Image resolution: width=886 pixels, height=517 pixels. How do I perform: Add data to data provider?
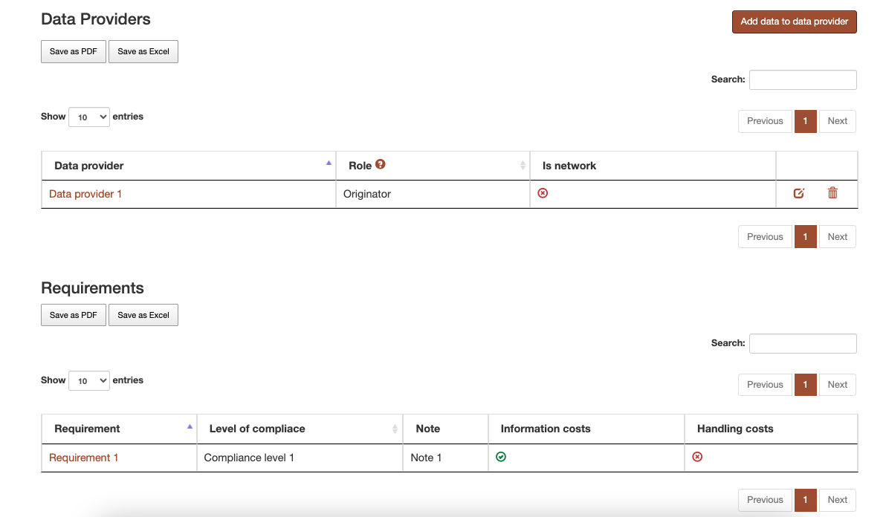coord(794,22)
